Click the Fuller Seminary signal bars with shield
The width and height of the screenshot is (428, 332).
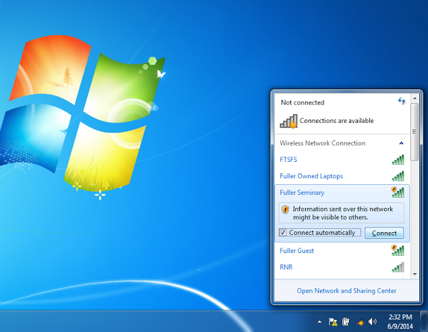coord(398,192)
